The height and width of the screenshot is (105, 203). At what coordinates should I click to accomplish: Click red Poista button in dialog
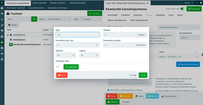(x=62, y=75)
